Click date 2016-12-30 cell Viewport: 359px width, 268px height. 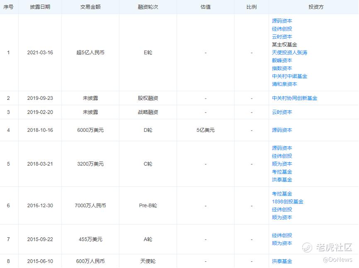point(40,205)
